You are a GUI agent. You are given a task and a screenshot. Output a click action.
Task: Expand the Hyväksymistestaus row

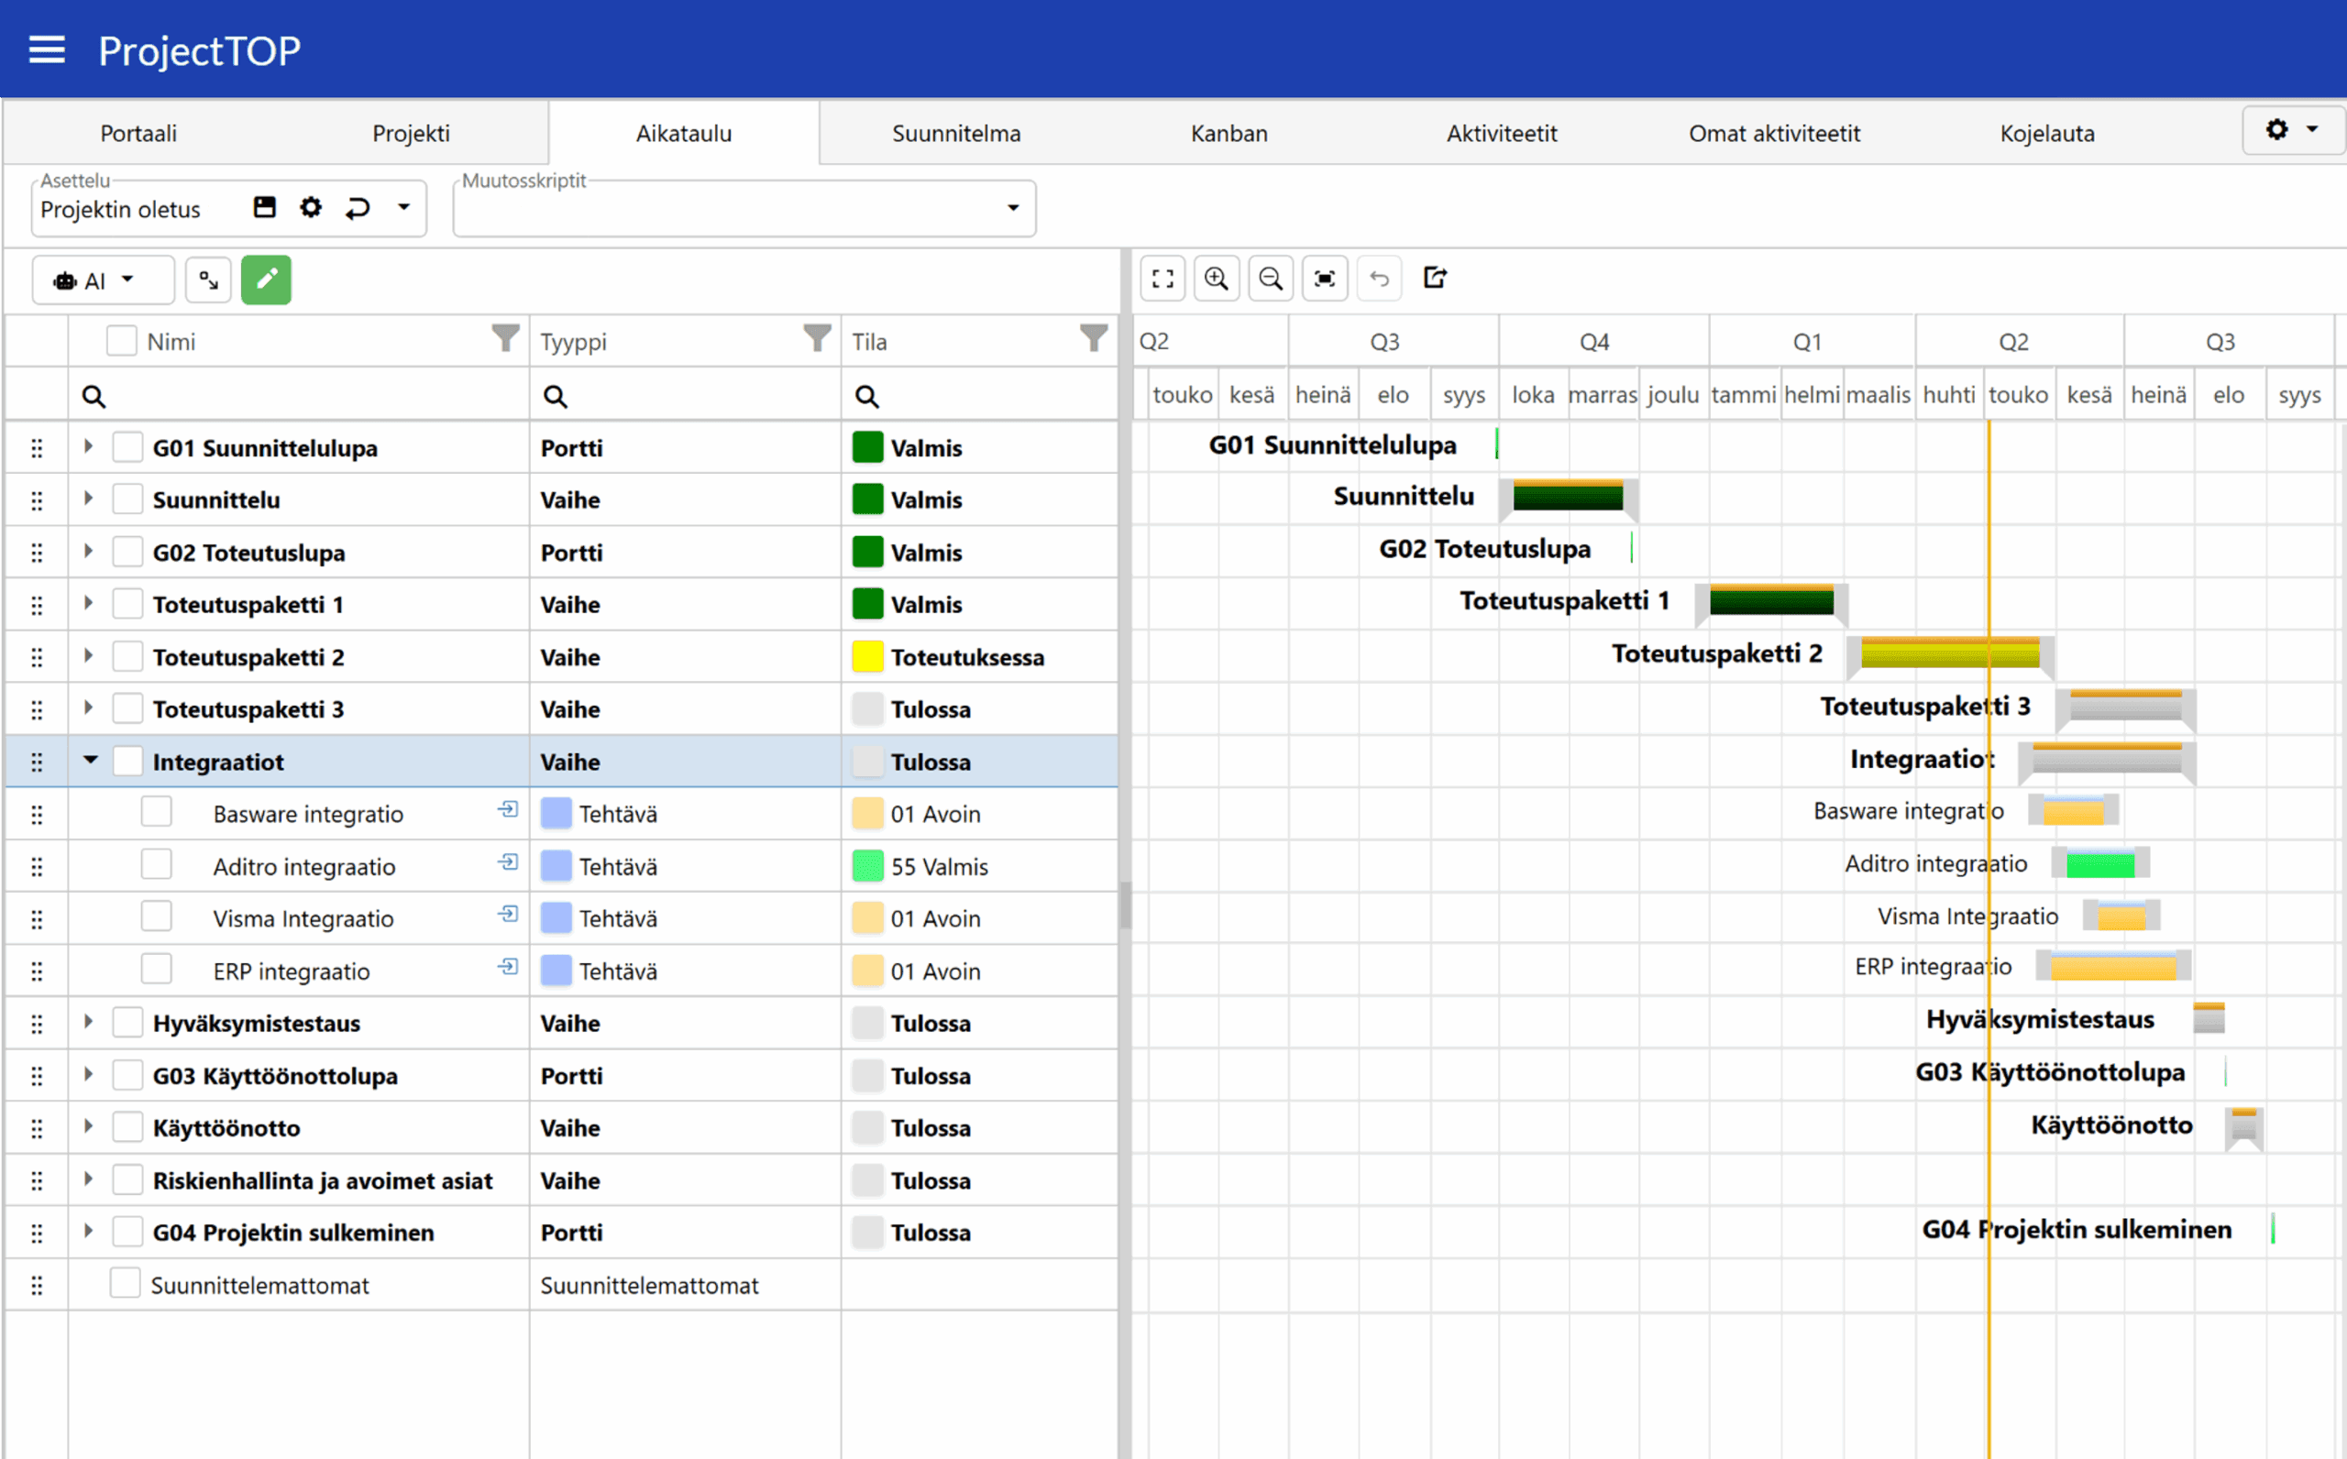(x=89, y=1022)
